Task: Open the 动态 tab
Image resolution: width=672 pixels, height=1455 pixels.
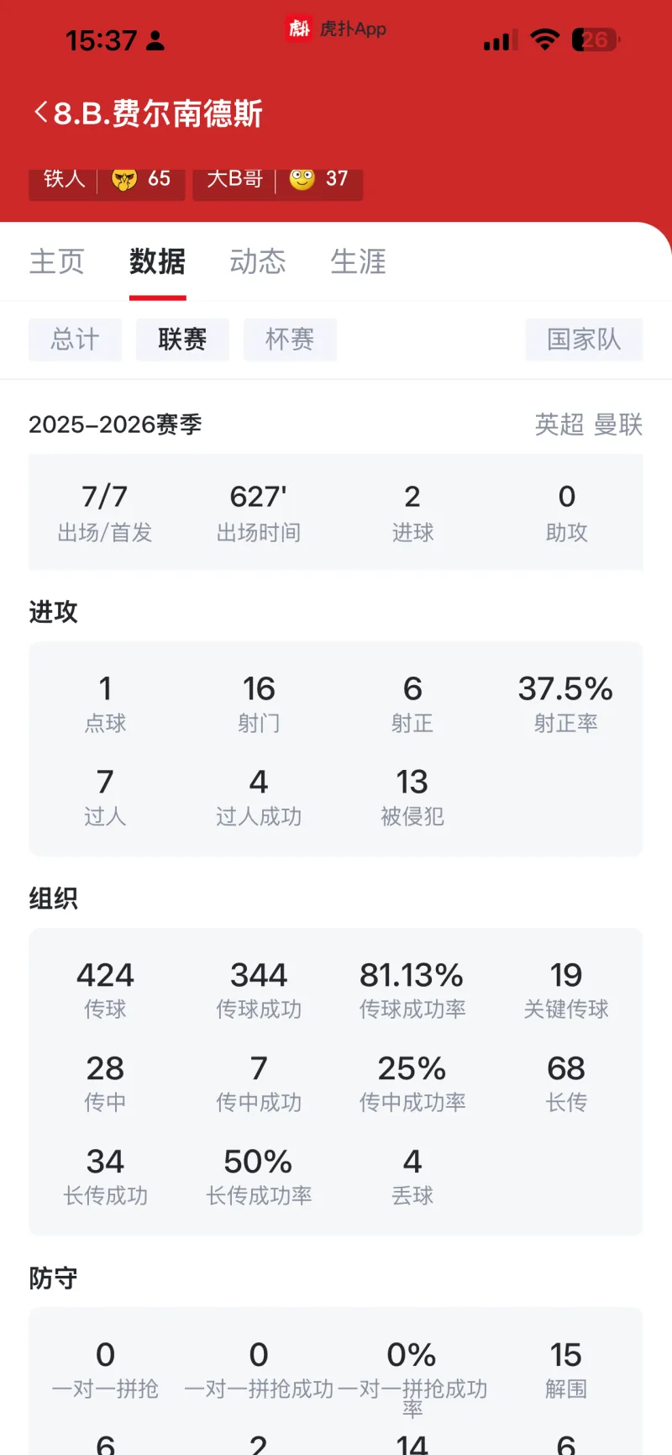Action: (x=258, y=261)
